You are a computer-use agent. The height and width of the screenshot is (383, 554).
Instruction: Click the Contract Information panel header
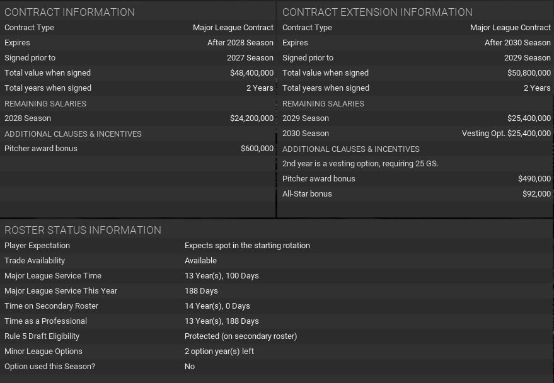coord(69,12)
